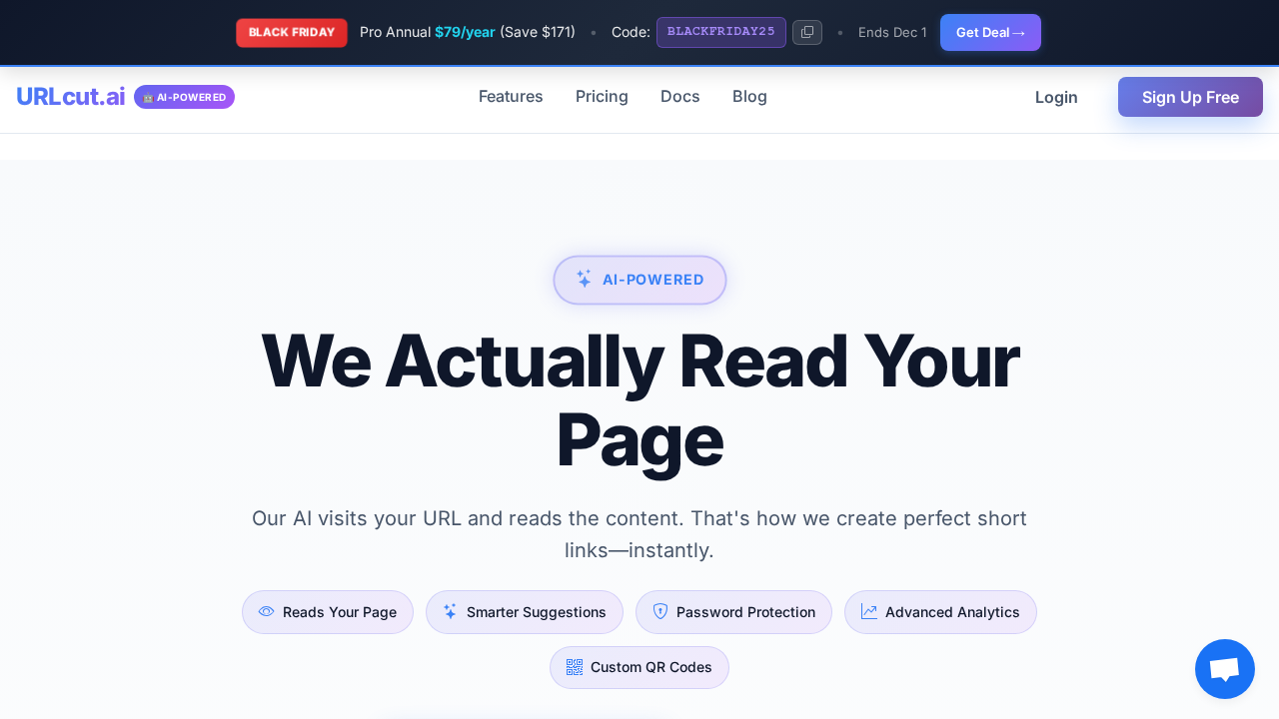The width and height of the screenshot is (1279, 719).
Task: Click the $79/year price text
Action: tap(465, 32)
